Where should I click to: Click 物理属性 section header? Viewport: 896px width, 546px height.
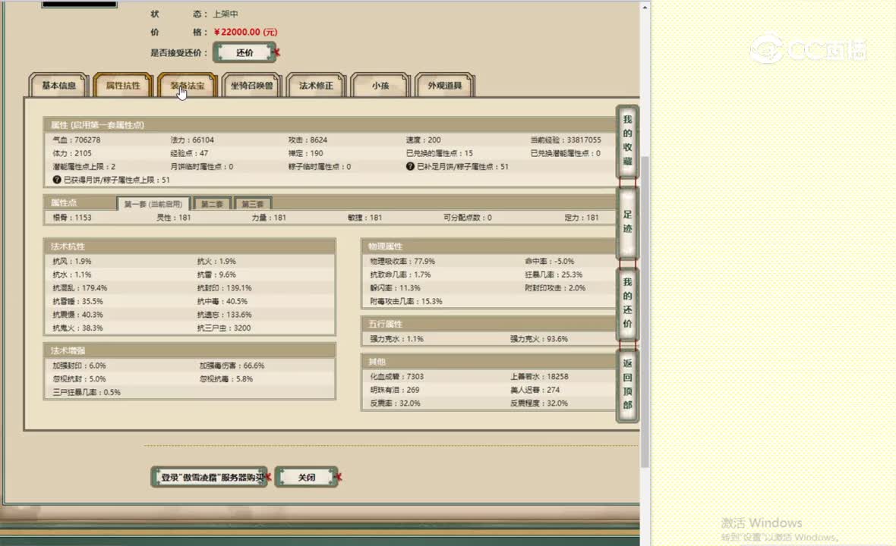488,246
